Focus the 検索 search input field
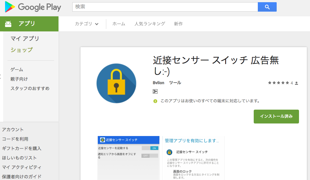310x180 pixels. point(165,7)
